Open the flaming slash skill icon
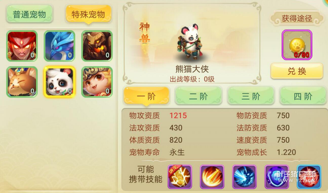The height and width of the screenshot is (193, 328). 212,177
